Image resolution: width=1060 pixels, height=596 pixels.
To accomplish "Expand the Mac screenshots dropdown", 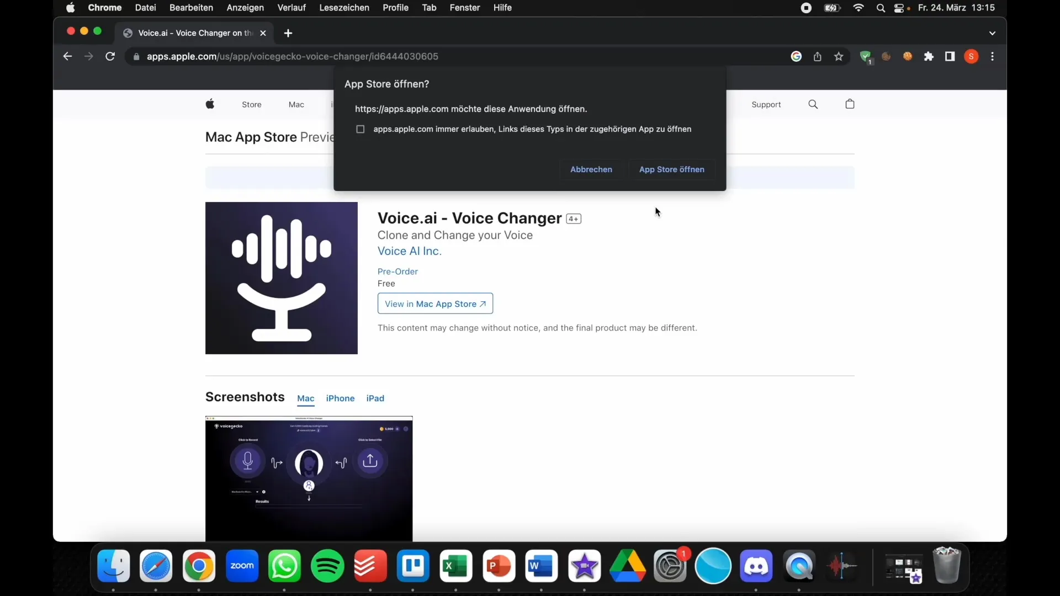I will [x=306, y=398].
